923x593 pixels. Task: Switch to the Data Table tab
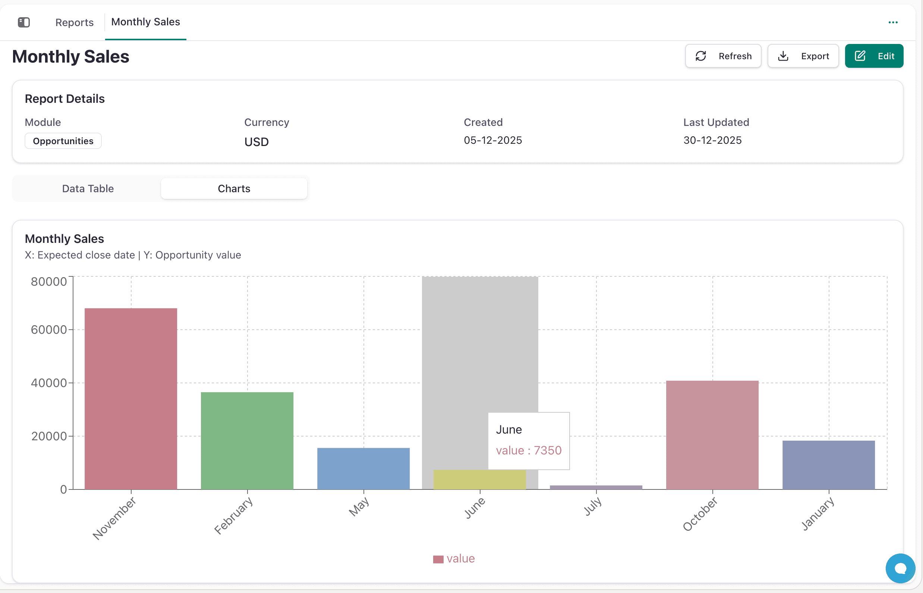click(88, 189)
